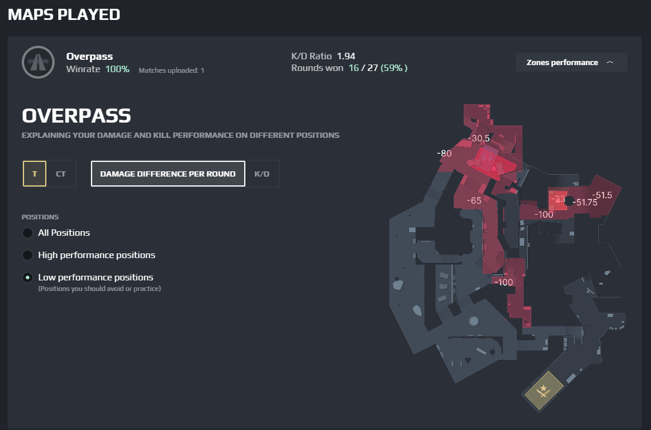Click the positions you should avoid hint text
Viewport: 651px width, 430px height.
[99, 289]
